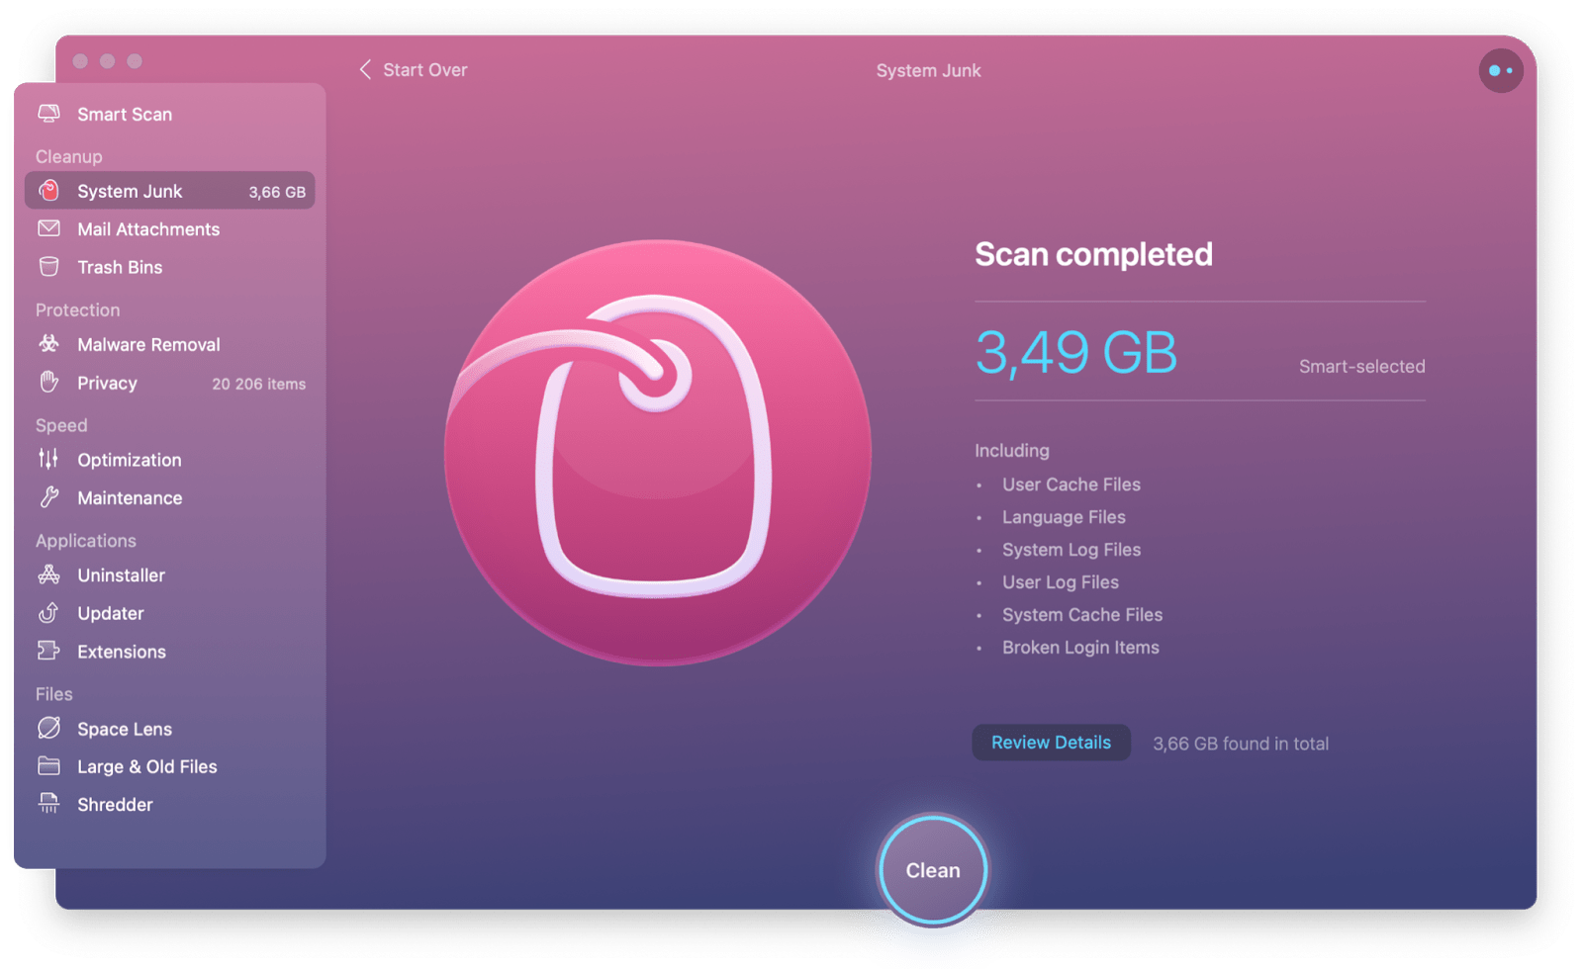
Task: Click the Review Details button
Action: click(x=1051, y=743)
